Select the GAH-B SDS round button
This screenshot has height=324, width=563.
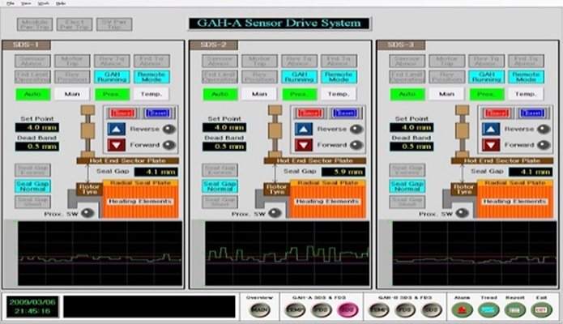point(432,309)
